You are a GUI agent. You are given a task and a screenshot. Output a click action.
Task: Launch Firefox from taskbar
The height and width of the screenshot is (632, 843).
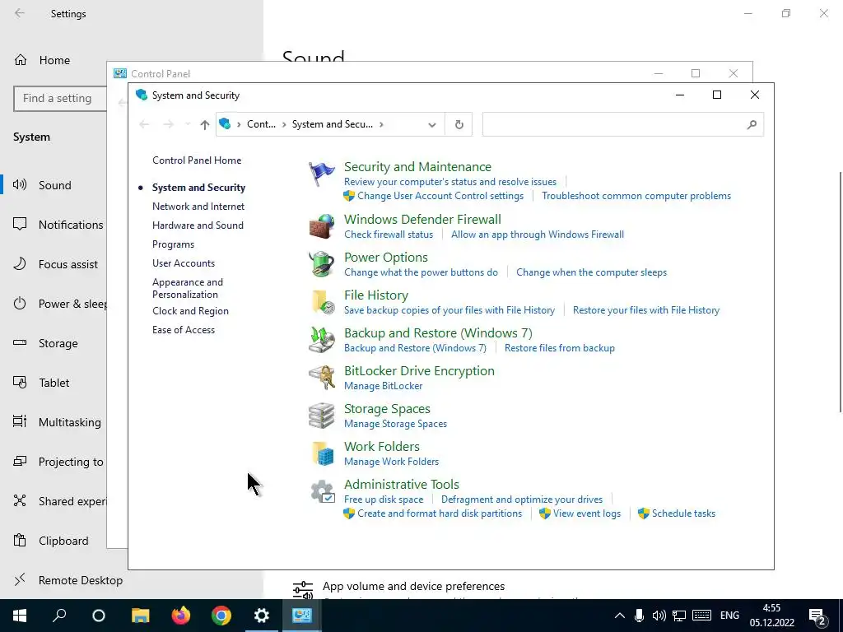point(180,616)
